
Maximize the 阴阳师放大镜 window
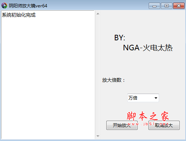[166, 6]
